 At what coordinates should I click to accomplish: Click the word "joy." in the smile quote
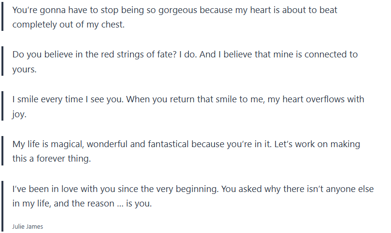[20, 115]
